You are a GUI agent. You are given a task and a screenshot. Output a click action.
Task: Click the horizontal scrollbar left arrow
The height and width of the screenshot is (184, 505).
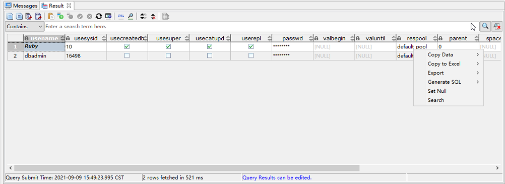[x=10, y=168]
